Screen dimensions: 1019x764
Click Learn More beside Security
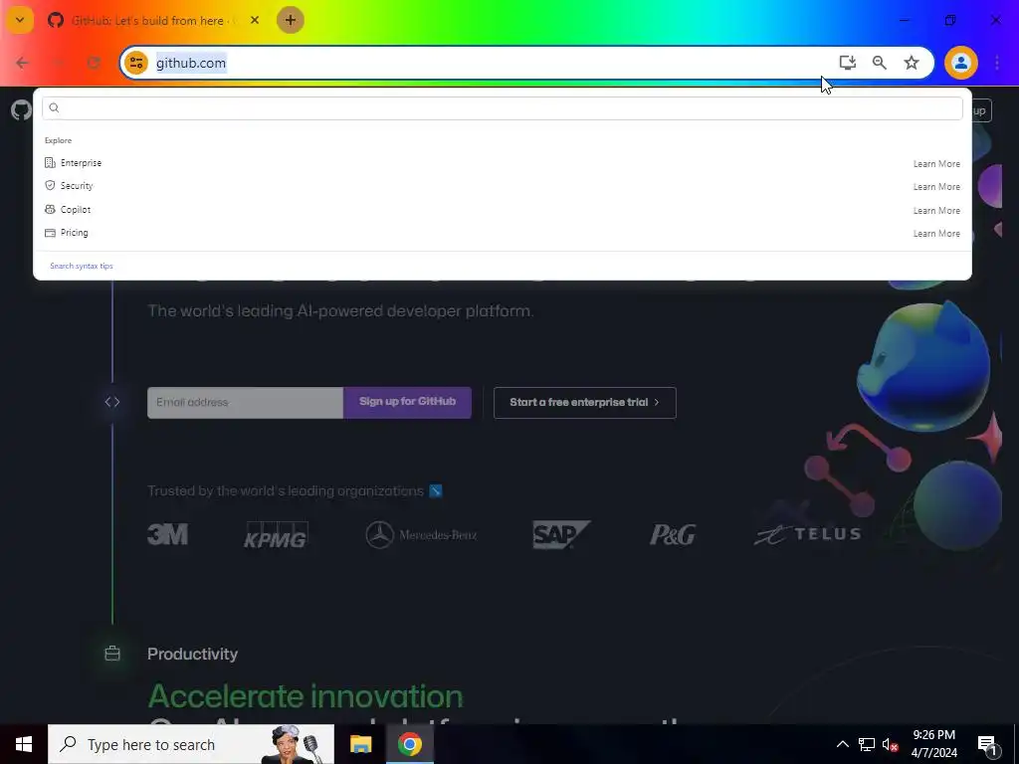point(935,187)
